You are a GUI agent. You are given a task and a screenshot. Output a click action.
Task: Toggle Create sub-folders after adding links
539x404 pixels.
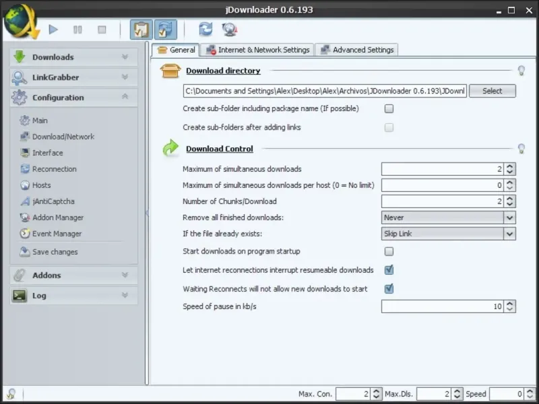coord(389,128)
